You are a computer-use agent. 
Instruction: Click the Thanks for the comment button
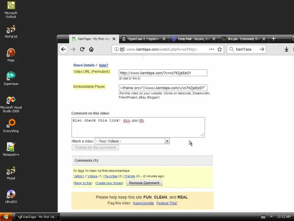click(x=95, y=148)
